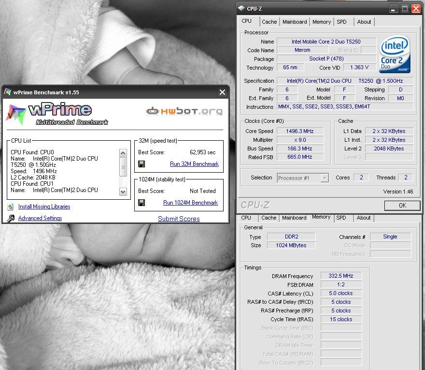Open About tab in upper CPU-Z window
Viewport: 425px width, 370px height.
tap(364, 22)
